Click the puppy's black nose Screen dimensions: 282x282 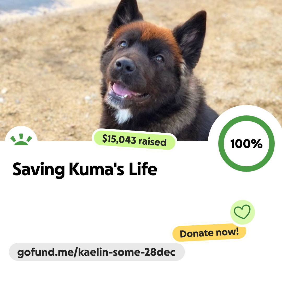pyautogui.click(x=125, y=65)
